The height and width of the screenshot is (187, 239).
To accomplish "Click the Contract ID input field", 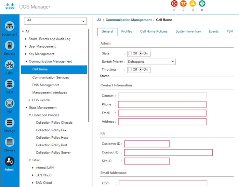I will pyautogui.click(x=168, y=152).
